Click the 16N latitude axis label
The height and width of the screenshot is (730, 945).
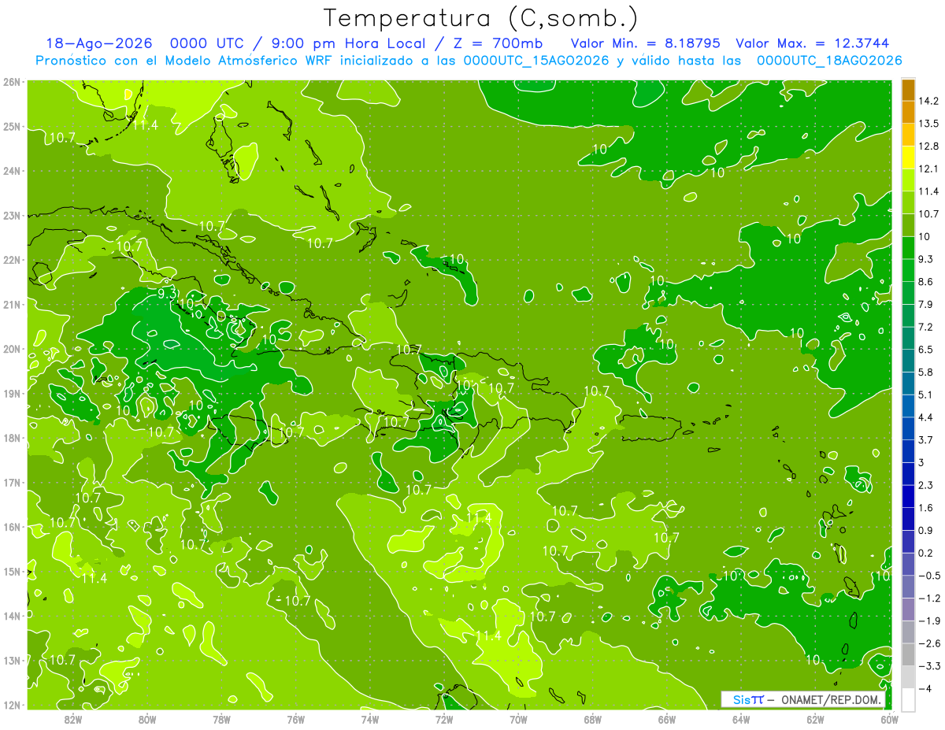[x=12, y=527]
